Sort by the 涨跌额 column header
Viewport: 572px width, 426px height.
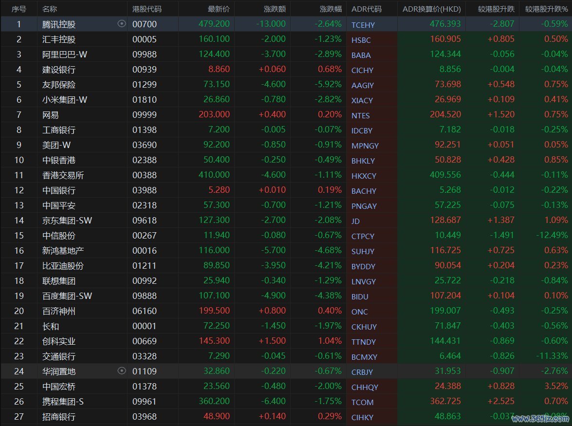tap(275, 9)
